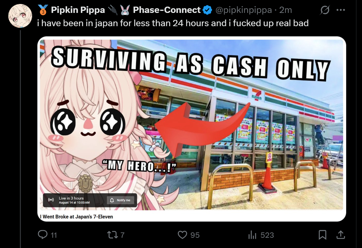362x248 pixels.
Task: Open the 2m timestamp link
Action: [x=285, y=10]
